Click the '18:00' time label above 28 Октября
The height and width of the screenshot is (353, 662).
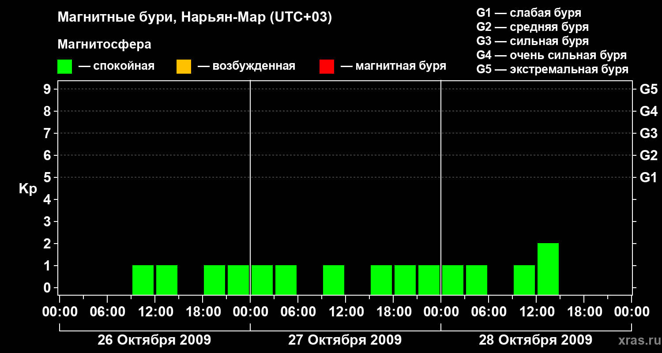(584, 312)
